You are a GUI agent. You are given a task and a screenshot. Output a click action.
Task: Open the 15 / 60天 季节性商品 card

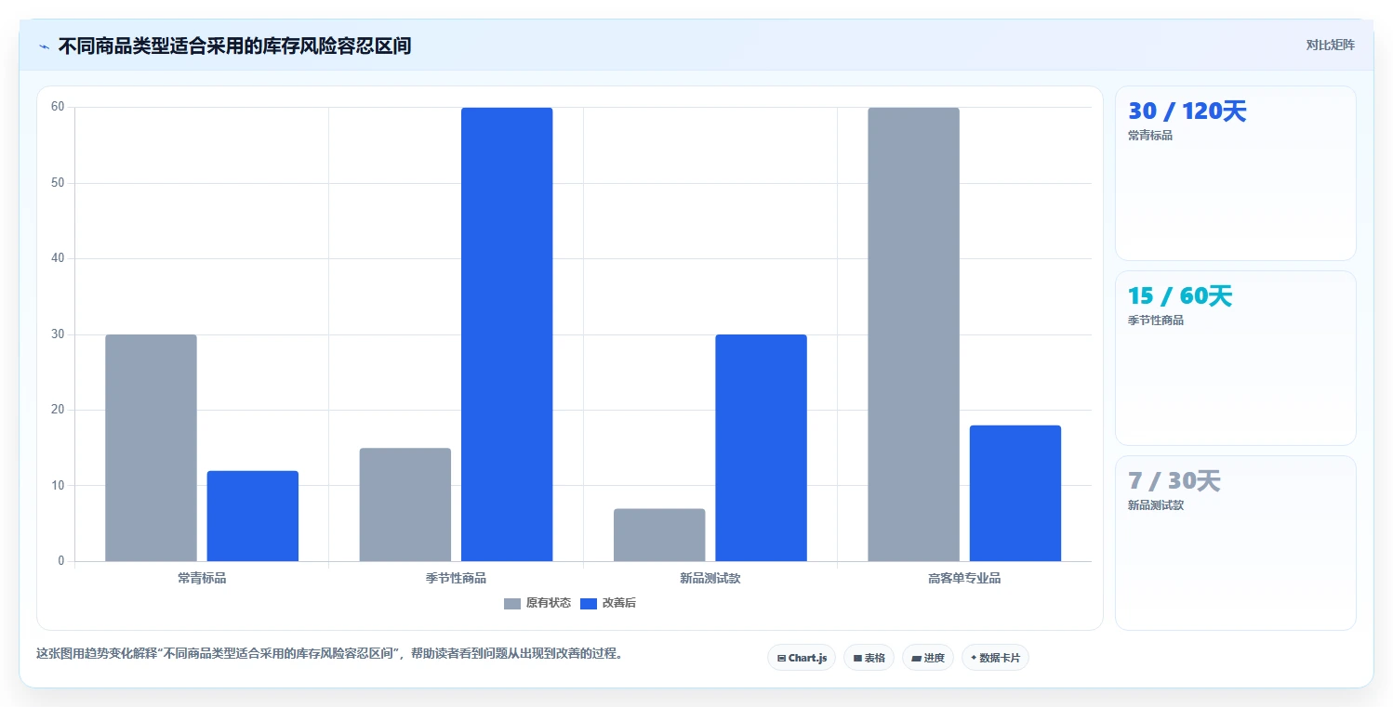click(x=1235, y=358)
